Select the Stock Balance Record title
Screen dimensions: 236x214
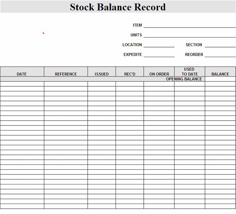click(118, 7)
